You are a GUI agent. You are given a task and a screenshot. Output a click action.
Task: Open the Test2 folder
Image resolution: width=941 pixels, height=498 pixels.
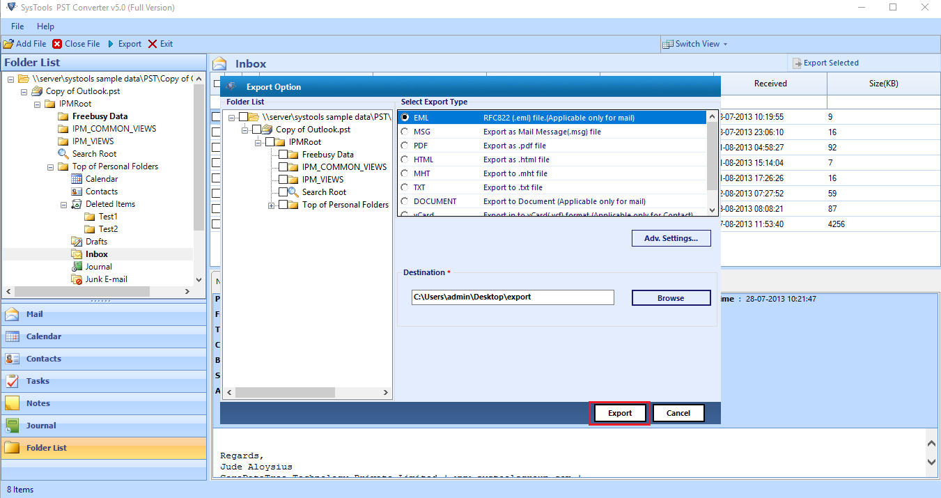pyautogui.click(x=108, y=229)
